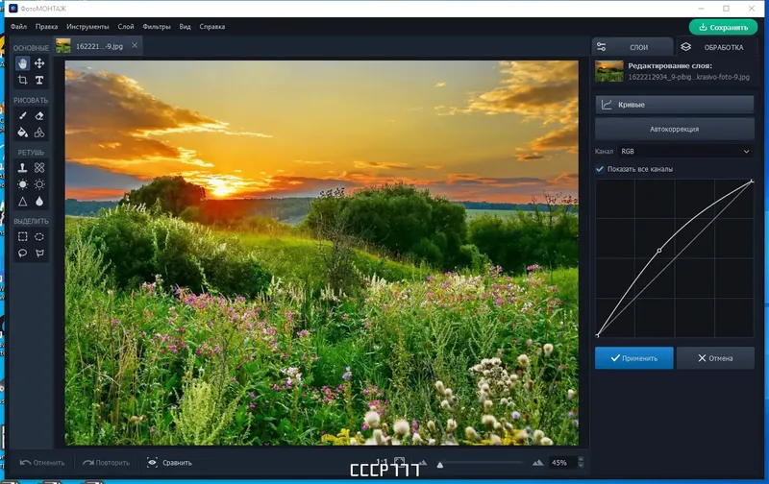Click the top-right endpoint of the curve
769x484 pixels.
point(752,181)
